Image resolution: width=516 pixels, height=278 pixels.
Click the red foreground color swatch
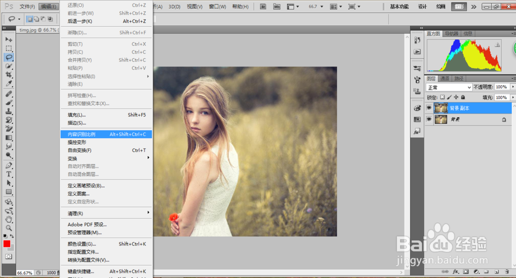point(7,243)
